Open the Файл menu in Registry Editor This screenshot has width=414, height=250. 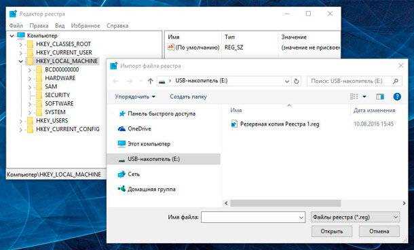tap(16, 26)
